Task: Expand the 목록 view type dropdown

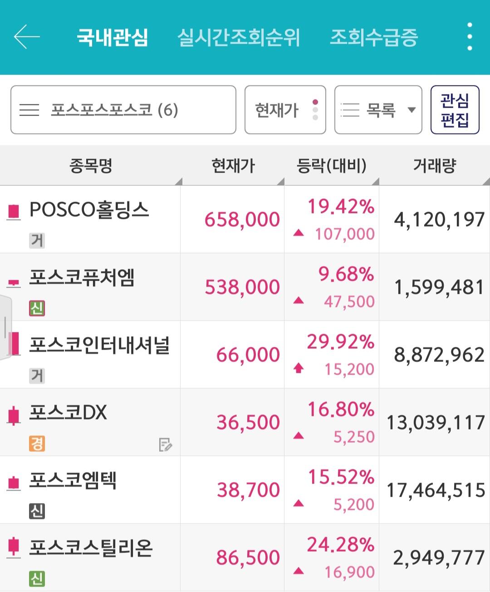Action: coord(378,110)
